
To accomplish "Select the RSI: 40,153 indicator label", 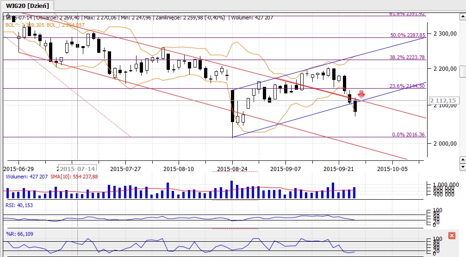I will click(19, 205).
